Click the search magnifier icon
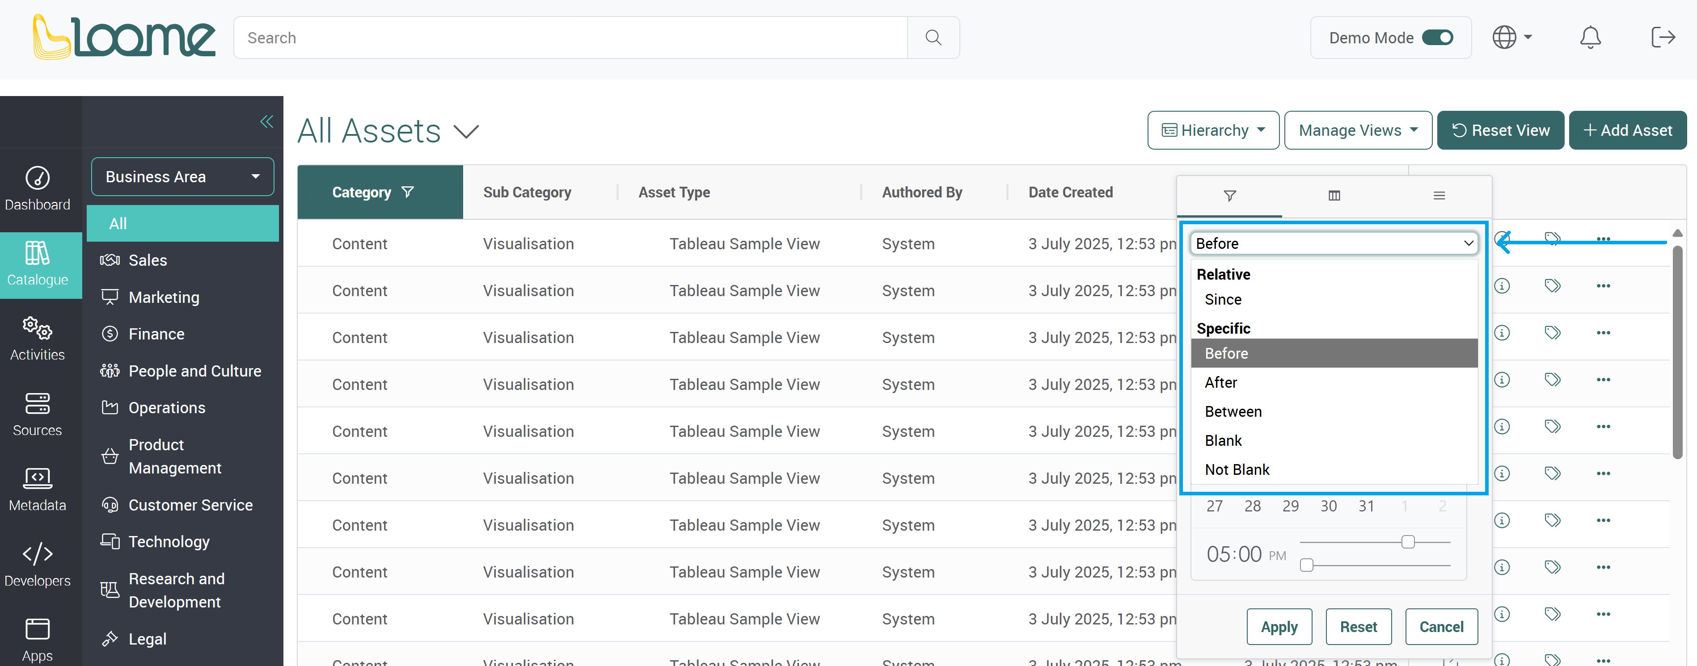Viewport: 1697px width, 666px height. 933,38
